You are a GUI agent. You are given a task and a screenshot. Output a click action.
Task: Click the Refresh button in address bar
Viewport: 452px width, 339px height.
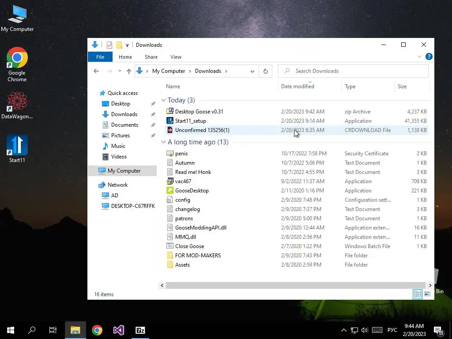[x=265, y=71]
